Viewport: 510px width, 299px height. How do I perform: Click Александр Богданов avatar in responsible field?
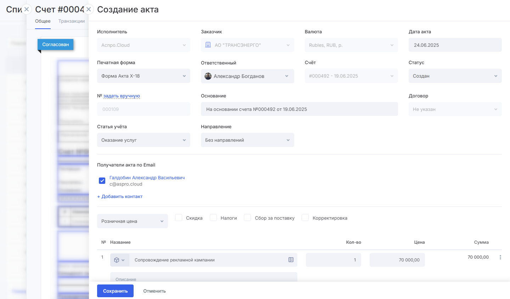[208, 76]
